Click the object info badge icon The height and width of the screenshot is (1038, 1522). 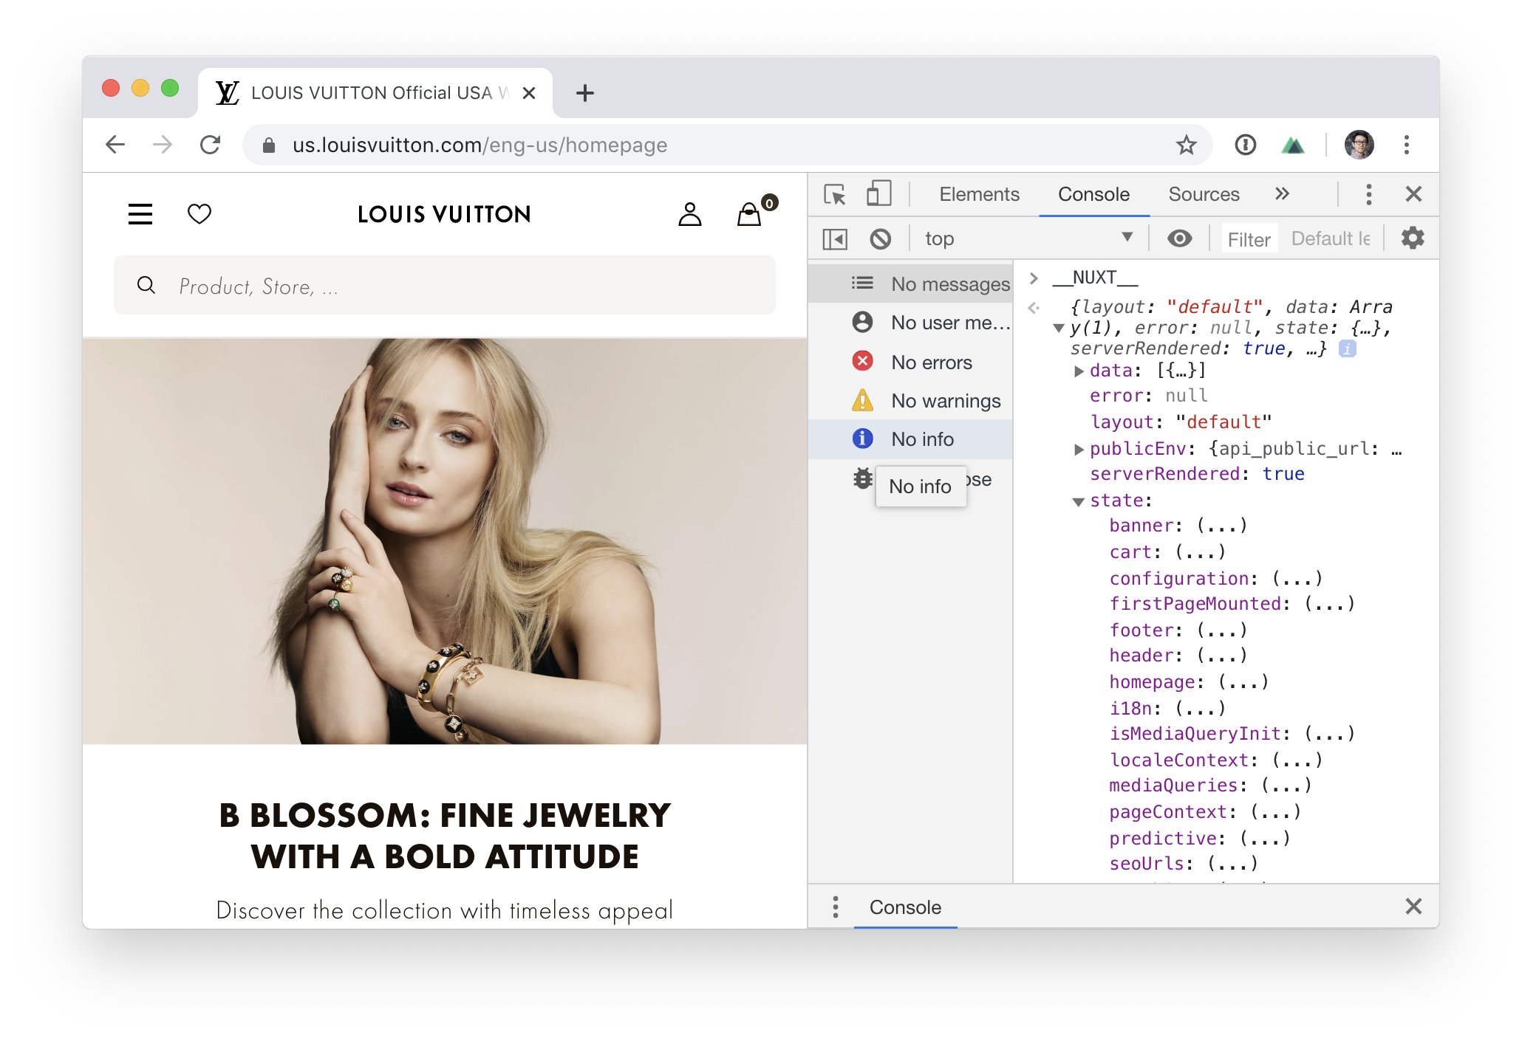pos(1348,348)
